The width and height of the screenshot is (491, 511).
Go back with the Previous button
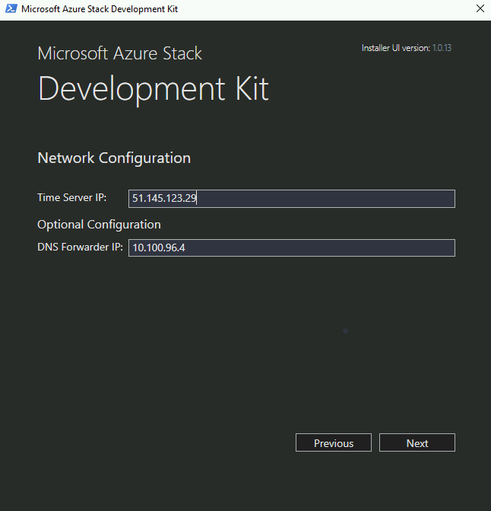(334, 442)
